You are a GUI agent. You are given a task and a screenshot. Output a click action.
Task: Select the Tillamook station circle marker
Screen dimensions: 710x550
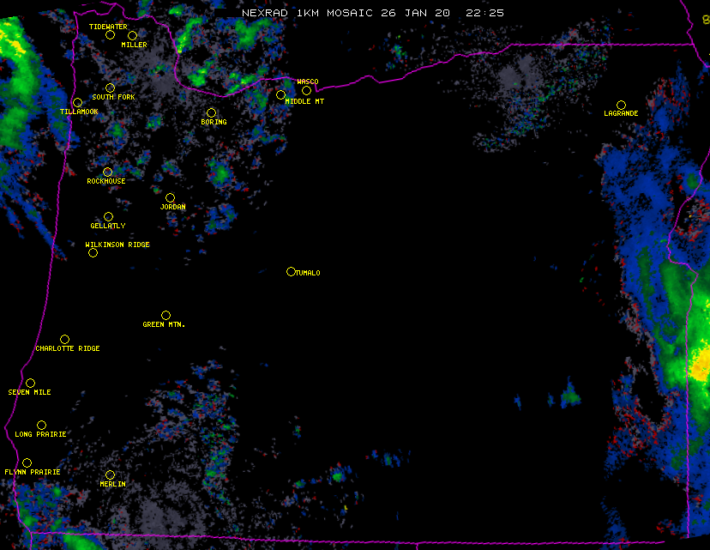(x=77, y=103)
